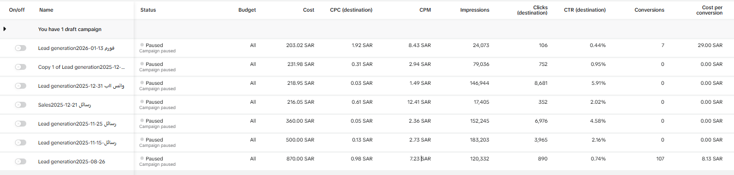Sort by the Cost column header
The image size is (734, 175).
coord(309,10)
